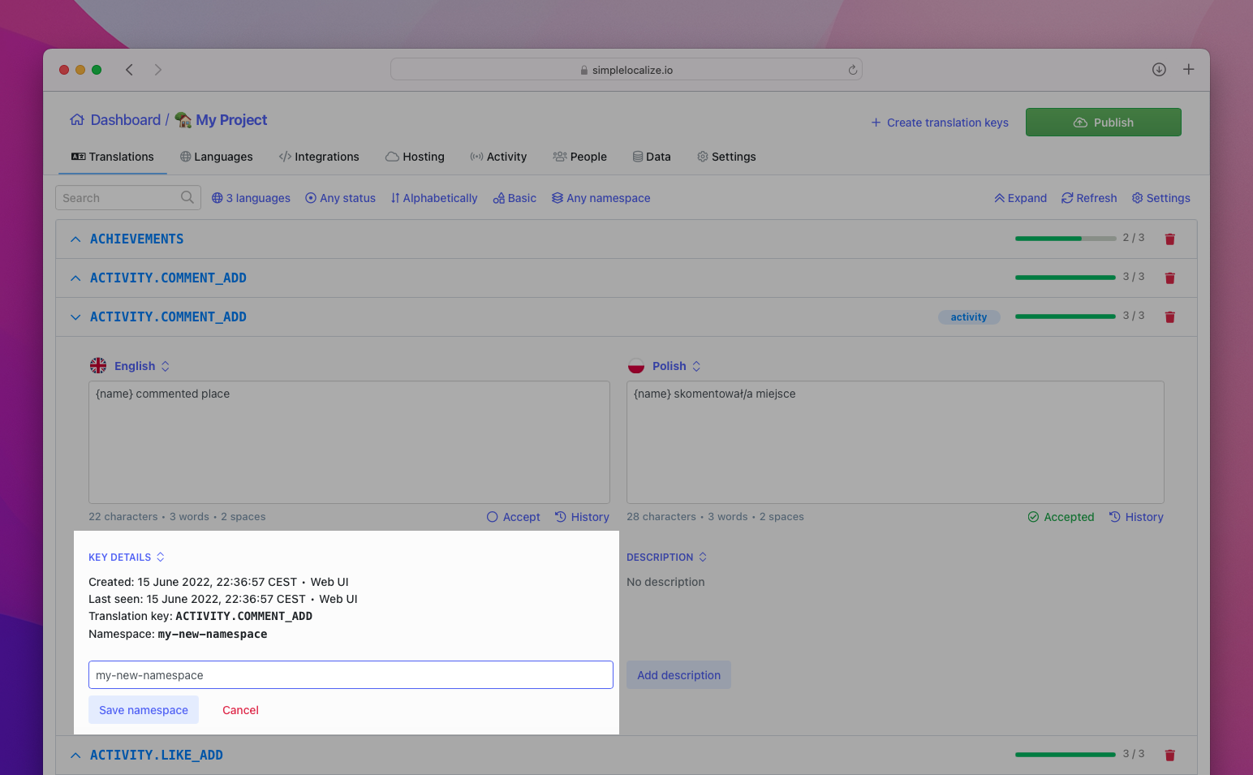Open browser downloads icon
Viewport: 1253px width, 775px height.
click(1159, 70)
